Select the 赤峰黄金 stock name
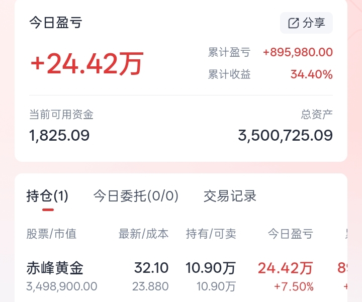The image size is (362, 302). 55,268
